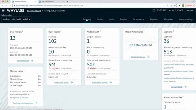The width and height of the screenshot is (196, 110).
Task: Click the Configure monitor settings link
Action: click(x=23, y=103)
